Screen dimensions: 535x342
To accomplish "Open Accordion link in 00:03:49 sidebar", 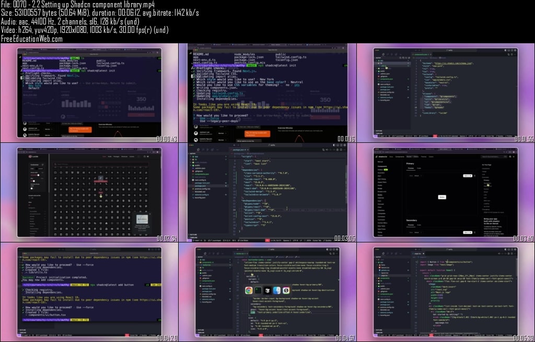I will click(x=381, y=173).
